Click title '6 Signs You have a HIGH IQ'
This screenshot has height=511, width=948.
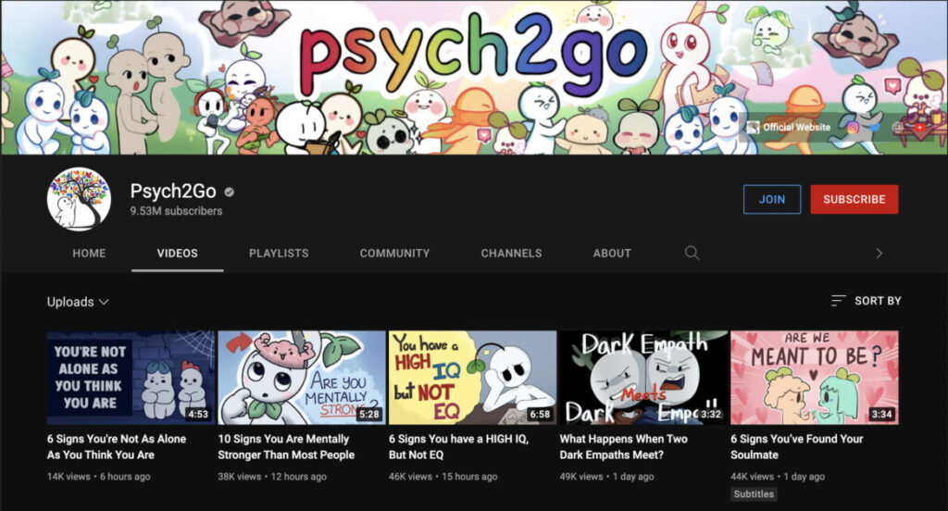pos(459,447)
